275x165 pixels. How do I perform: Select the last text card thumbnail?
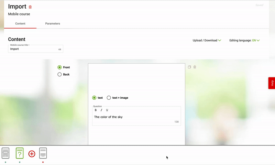[x=43, y=153]
